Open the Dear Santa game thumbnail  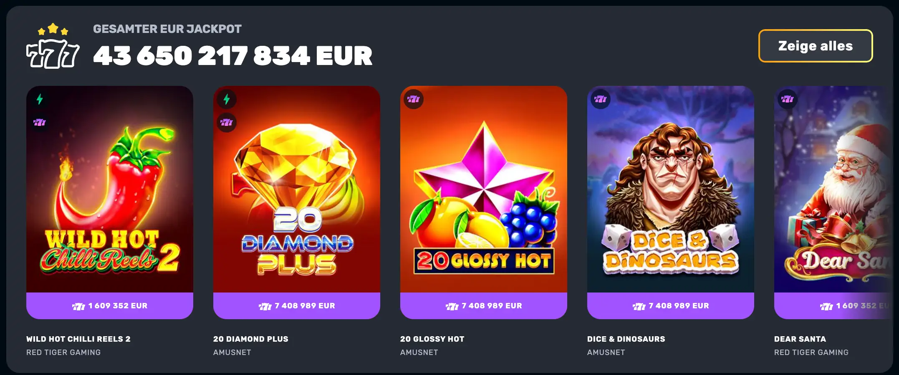tap(833, 189)
